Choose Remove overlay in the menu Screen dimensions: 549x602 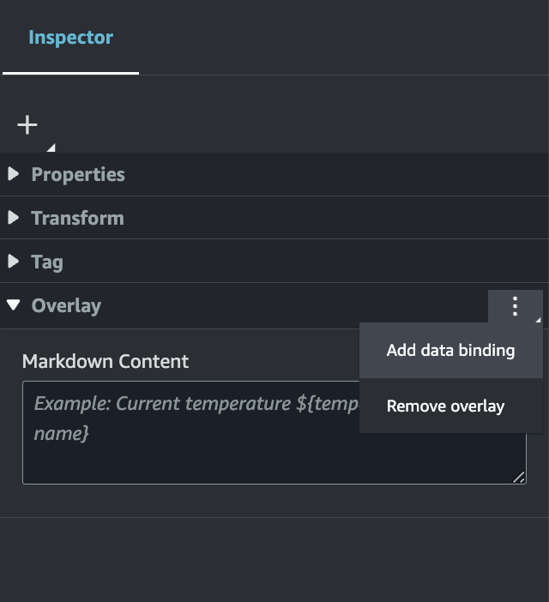[x=445, y=406]
